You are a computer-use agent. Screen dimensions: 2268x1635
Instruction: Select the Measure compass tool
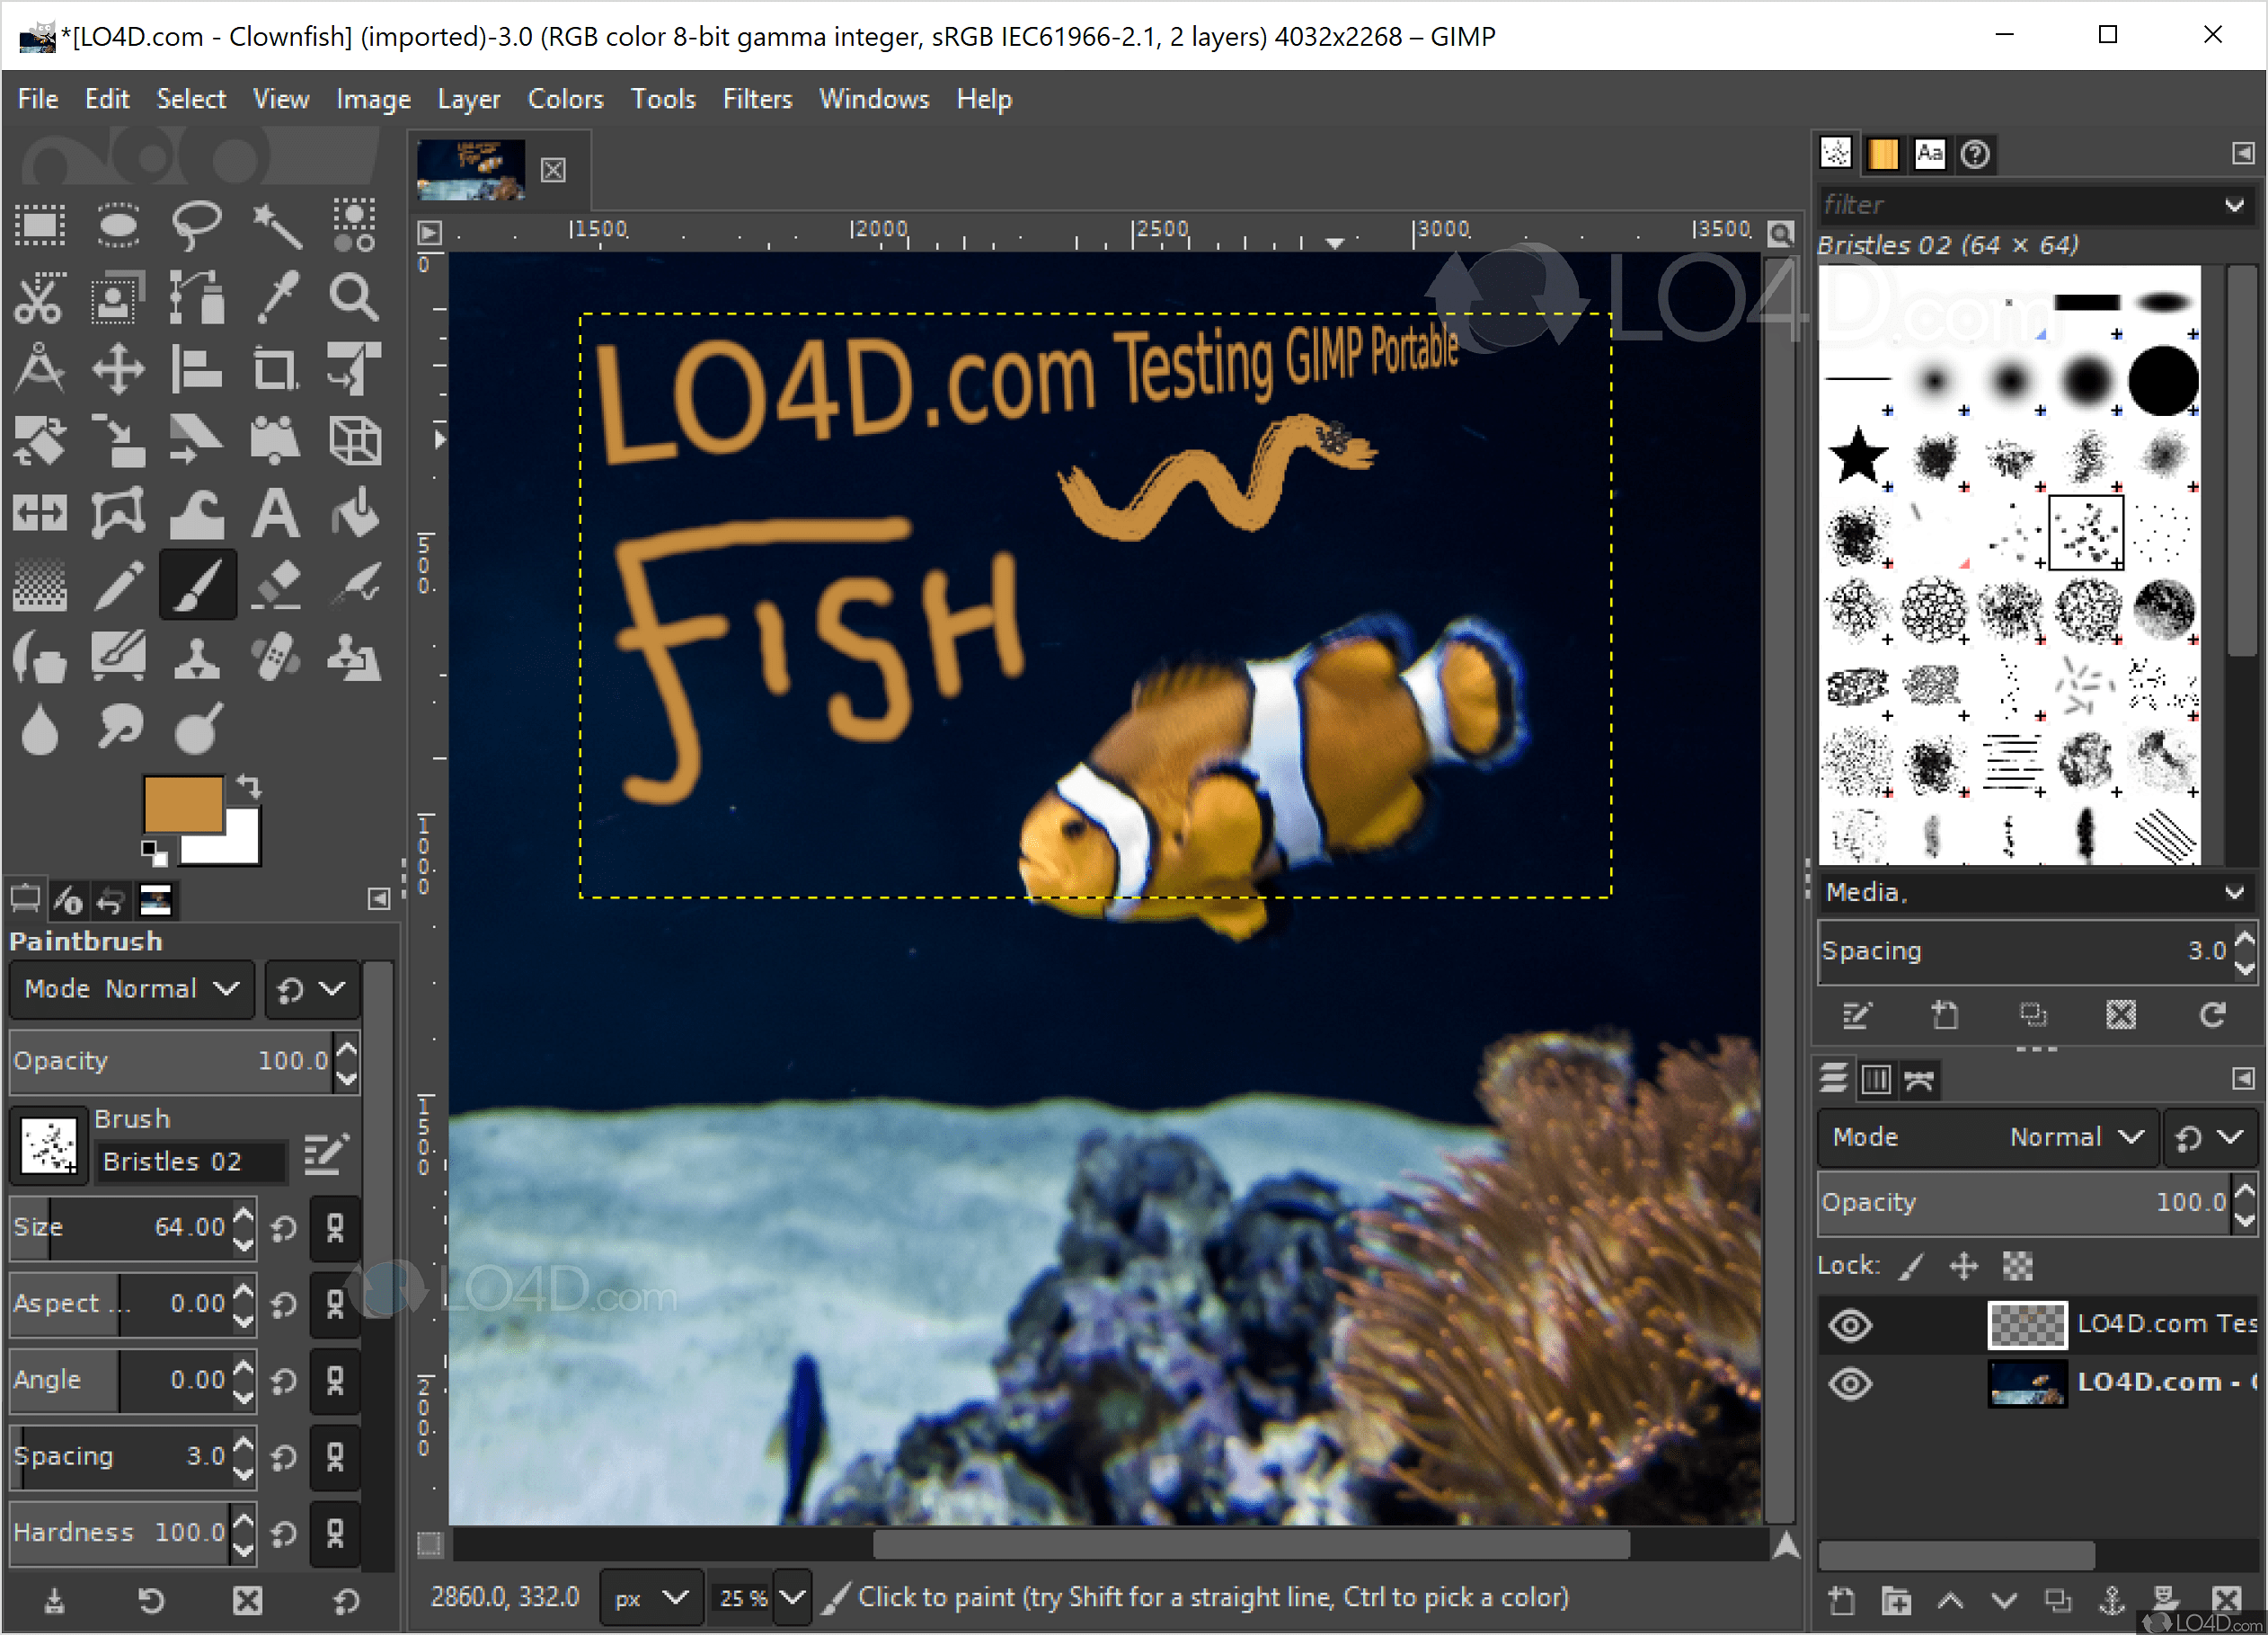click(x=40, y=370)
